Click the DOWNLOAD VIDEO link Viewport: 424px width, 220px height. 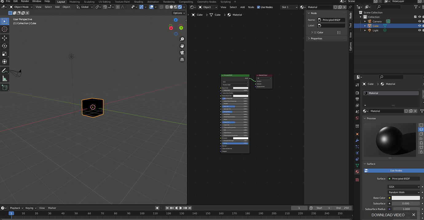(x=388, y=215)
